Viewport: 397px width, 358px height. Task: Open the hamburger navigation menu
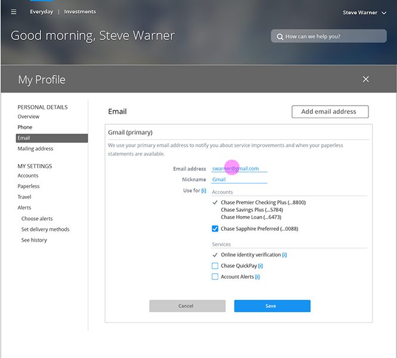pos(14,12)
